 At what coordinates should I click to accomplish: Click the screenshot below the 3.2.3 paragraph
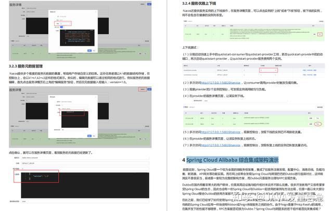click(80, 117)
